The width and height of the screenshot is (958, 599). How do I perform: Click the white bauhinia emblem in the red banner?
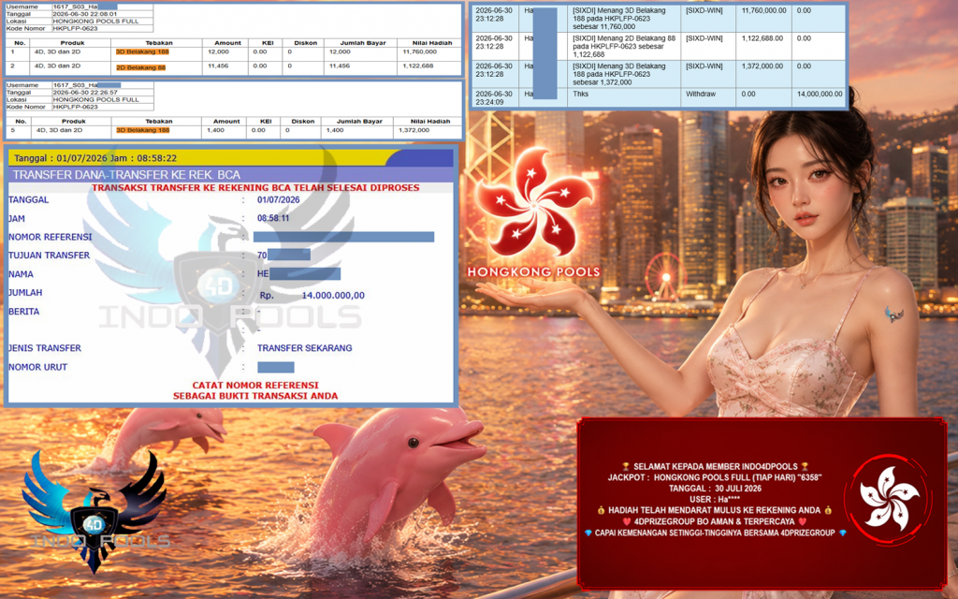coord(890,499)
